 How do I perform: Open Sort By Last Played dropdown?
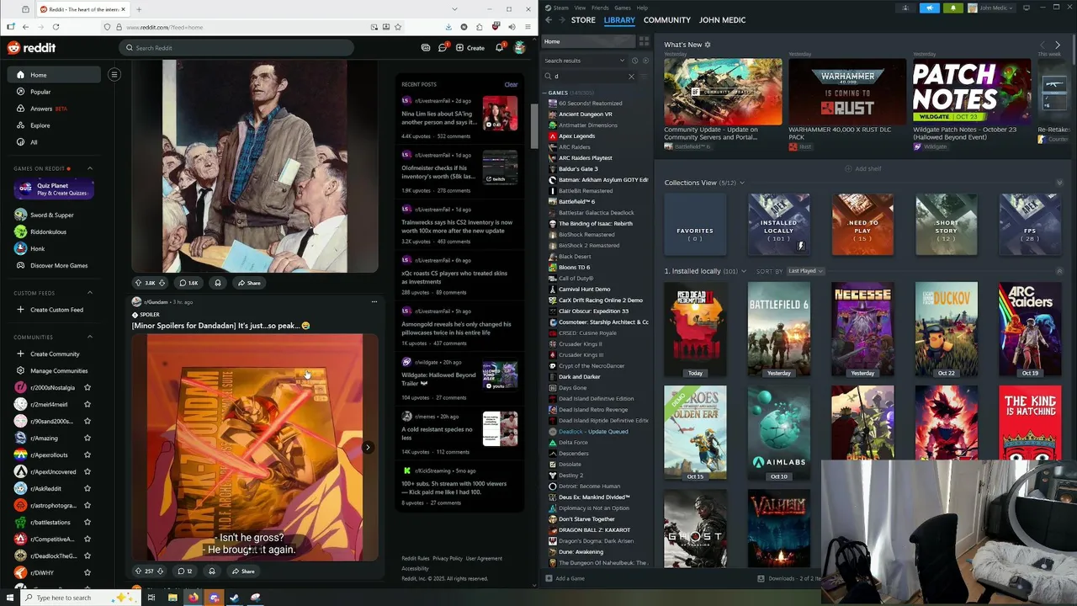click(805, 271)
